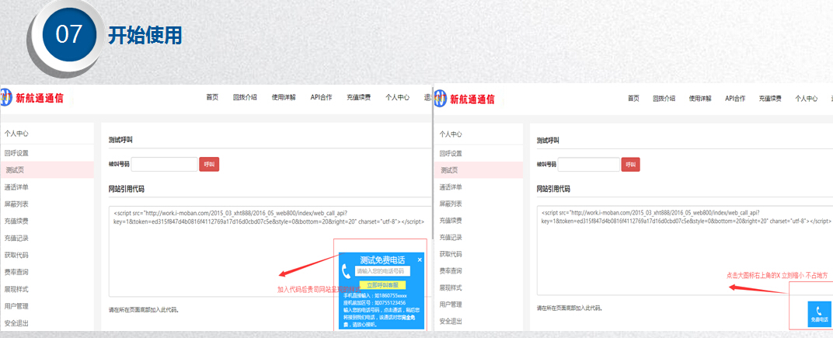
Task: Click 测试呼叫 heading in left screenshot
Action: point(120,140)
